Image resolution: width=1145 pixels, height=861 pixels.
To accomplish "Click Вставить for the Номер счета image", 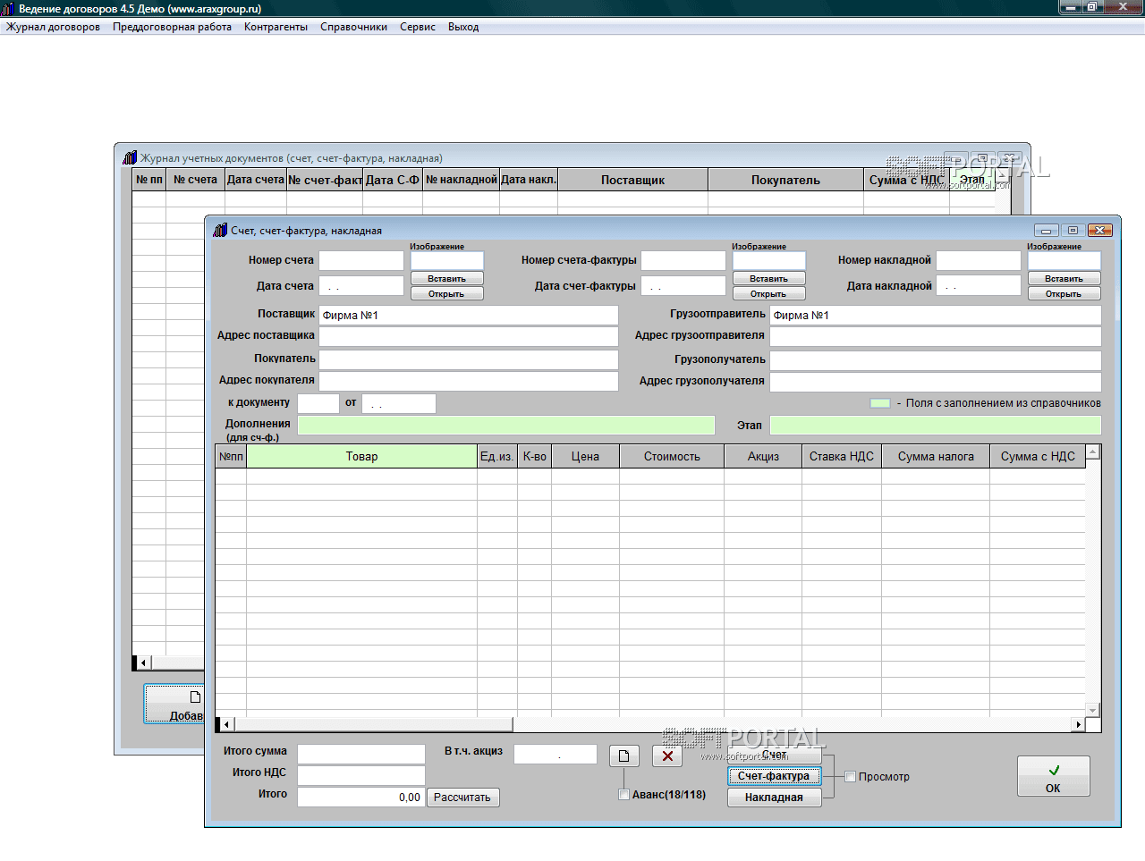I will [x=447, y=279].
